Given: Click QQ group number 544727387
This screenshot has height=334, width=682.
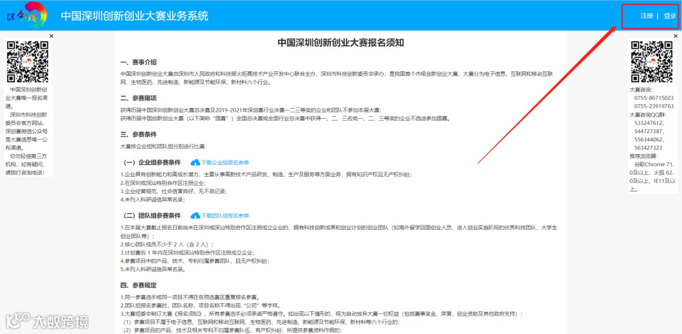Looking at the screenshot, I should (x=649, y=131).
